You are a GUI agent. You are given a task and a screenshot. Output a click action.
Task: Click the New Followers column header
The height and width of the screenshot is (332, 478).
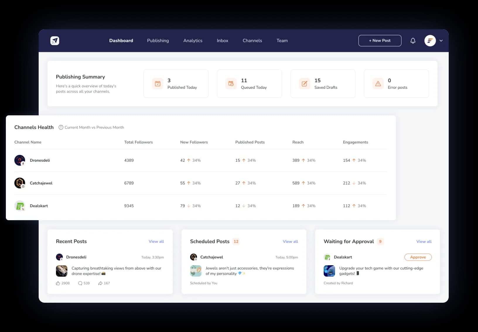(x=194, y=142)
